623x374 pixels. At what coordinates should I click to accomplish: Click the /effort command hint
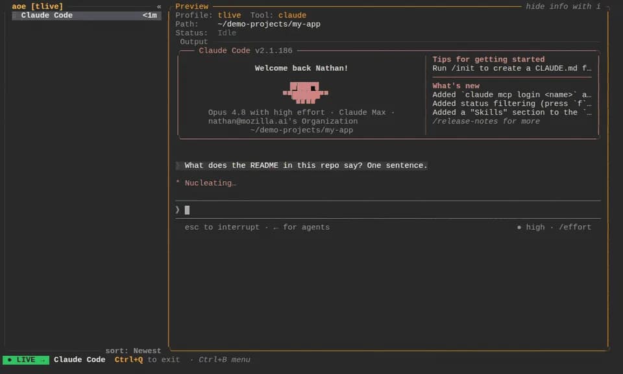pos(575,227)
